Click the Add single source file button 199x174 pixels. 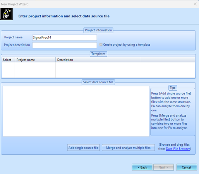pyautogui.click(x=83, y=148)
